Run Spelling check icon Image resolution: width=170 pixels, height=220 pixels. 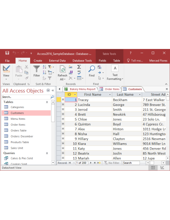point(79,72)
